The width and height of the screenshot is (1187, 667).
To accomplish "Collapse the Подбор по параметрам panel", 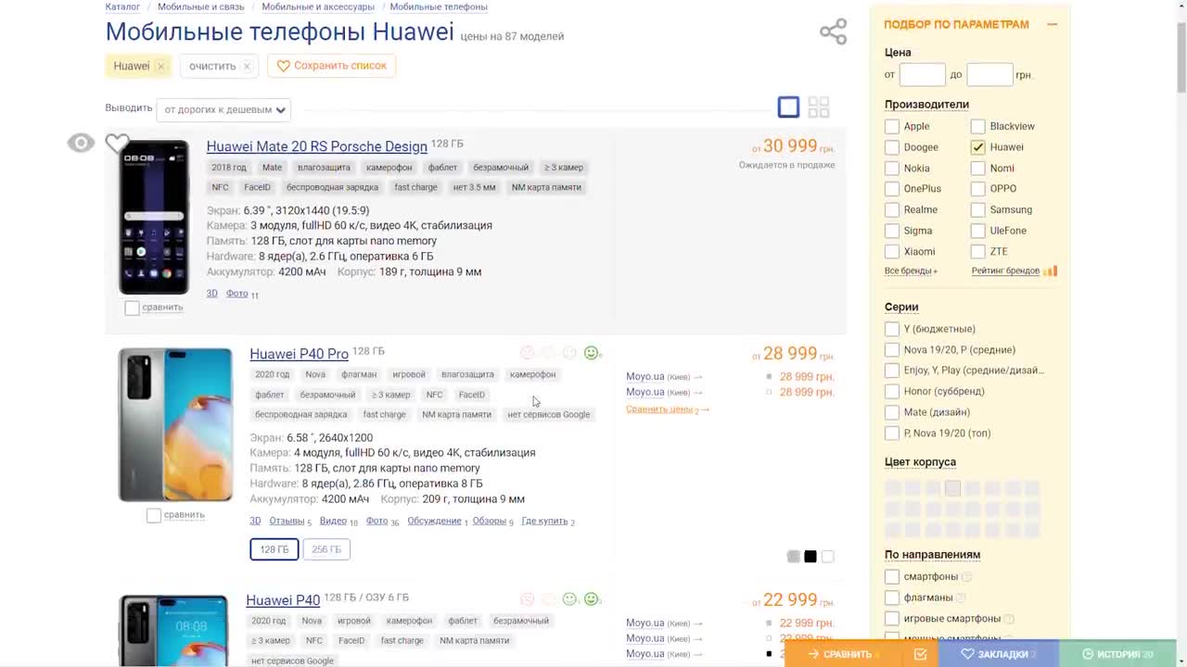I will pos(1052,24).
